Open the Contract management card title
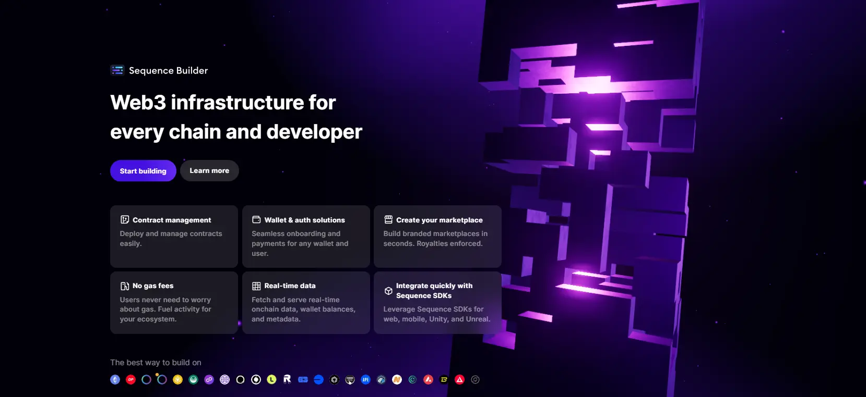866x397 pixels. 172,220
